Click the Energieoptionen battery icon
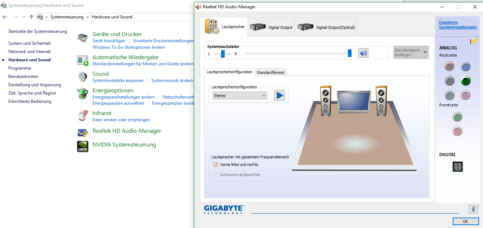 point(82,93)
